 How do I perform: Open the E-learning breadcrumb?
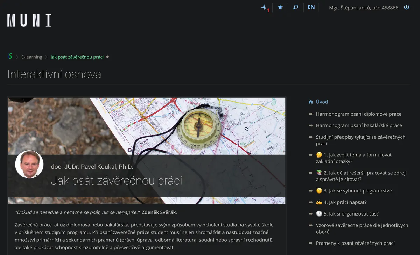click(x=31, y=57)
